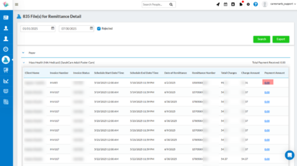This screenshot has height=166, width=297.
Task: Click the dashboard icon at the sidebar top
Action: (6, 18)
